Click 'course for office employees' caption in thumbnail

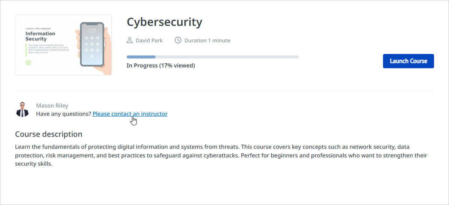tap(38, 28)
